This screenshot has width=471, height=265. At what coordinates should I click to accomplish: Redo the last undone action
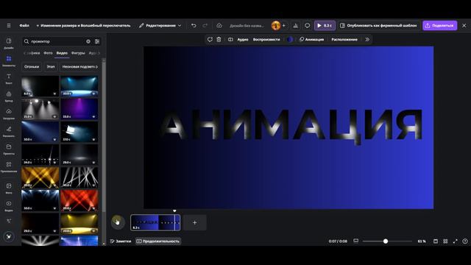pyautogui.click(x=205, y=26)
